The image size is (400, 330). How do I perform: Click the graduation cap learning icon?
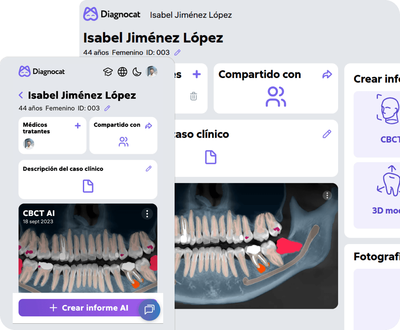[108, 72]
